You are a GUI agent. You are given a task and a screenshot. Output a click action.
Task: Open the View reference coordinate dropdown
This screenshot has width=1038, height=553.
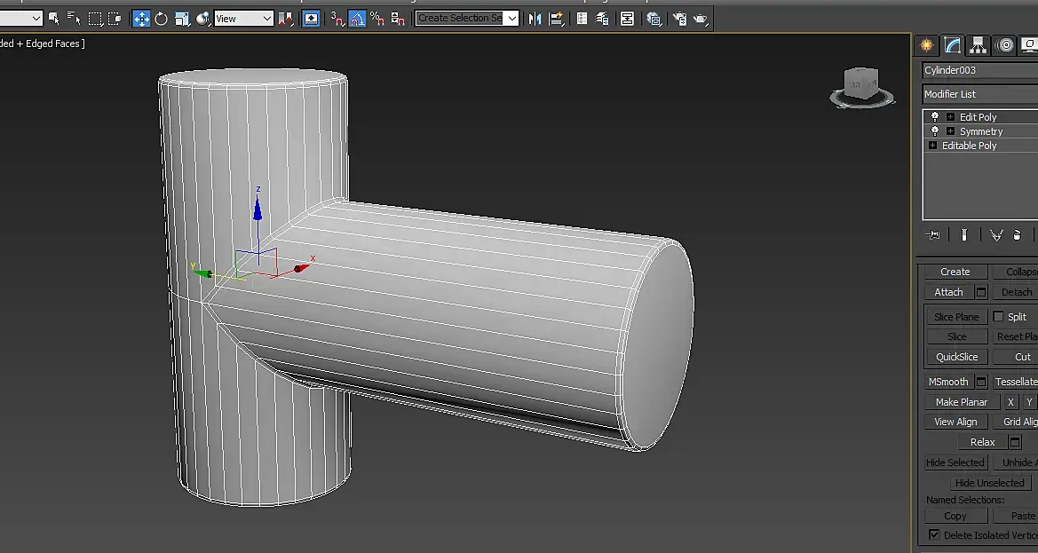[244, 19]
